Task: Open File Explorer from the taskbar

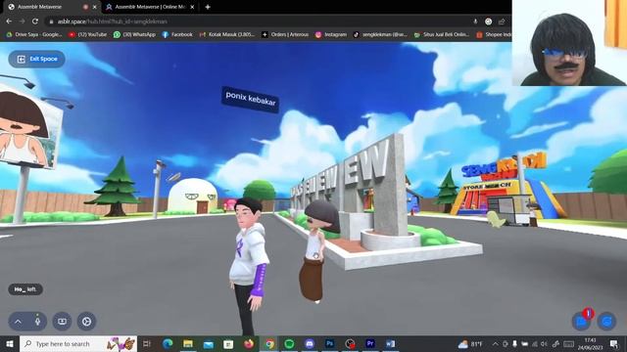Action: pos(188,343)
